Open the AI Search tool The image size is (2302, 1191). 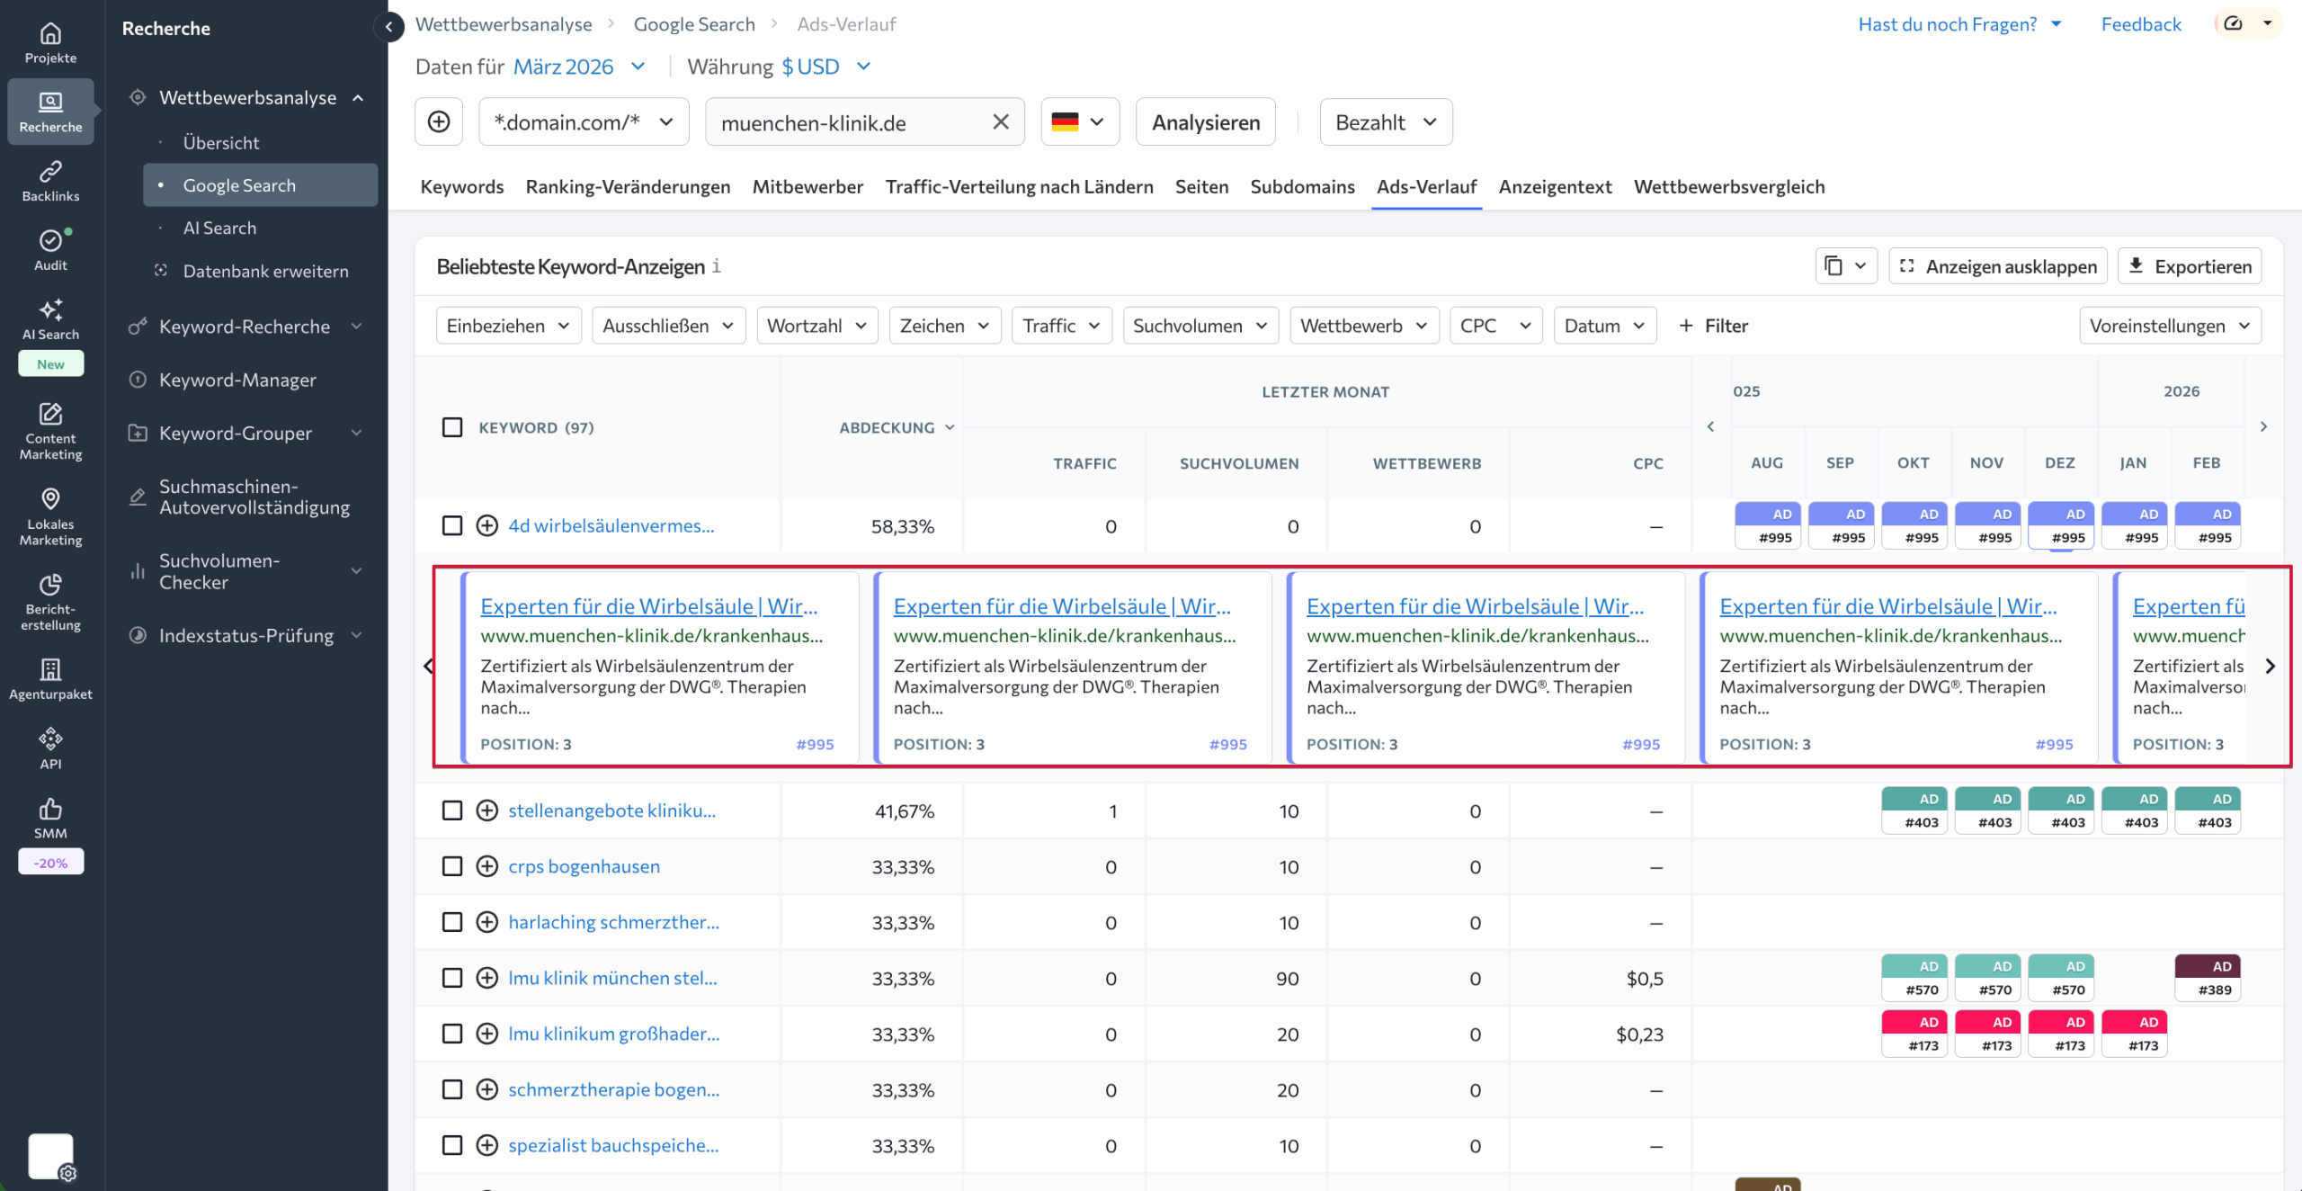pyautogui.click(x=50, y=319)
